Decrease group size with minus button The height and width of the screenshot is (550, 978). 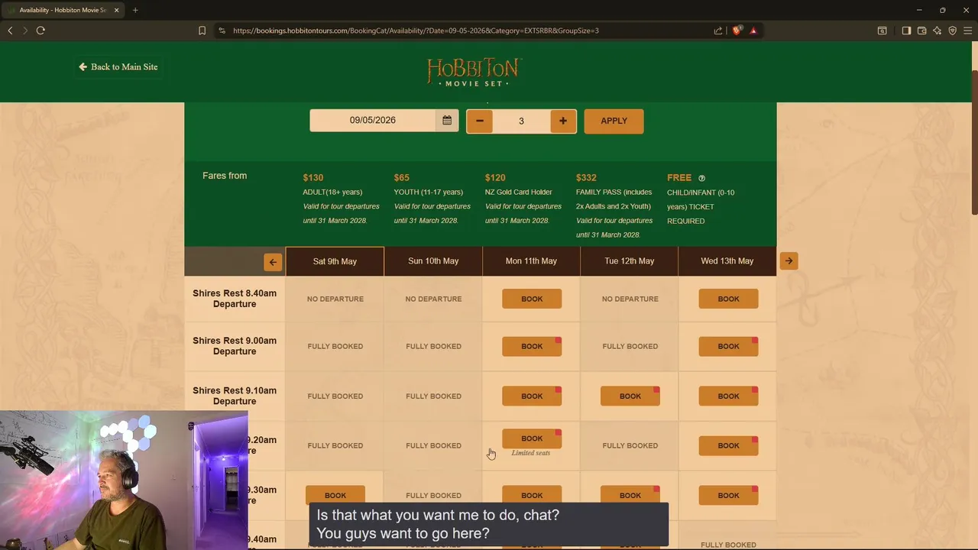pyautogui.click(x=480, y=121)
